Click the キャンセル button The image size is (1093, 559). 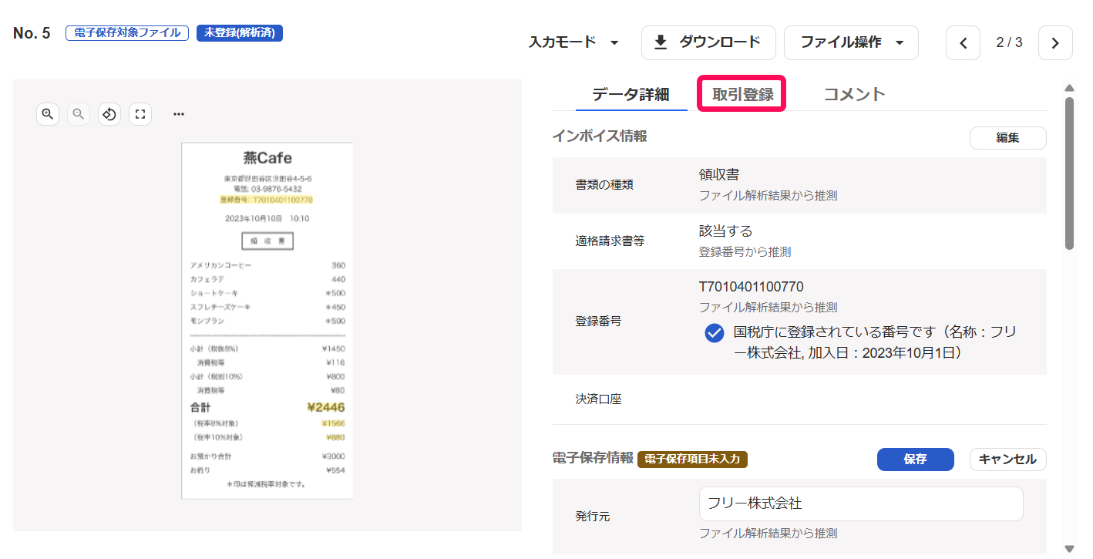click(1007, 460)
